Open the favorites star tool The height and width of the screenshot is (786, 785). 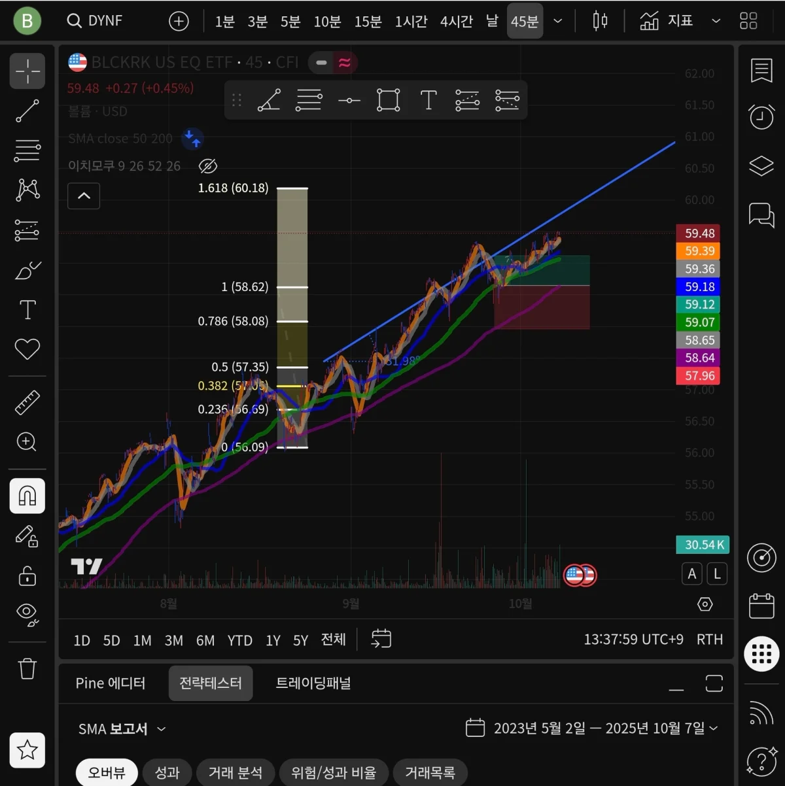[27, 750]
